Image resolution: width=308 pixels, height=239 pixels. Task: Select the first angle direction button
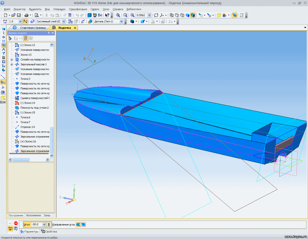coord(78,224)
